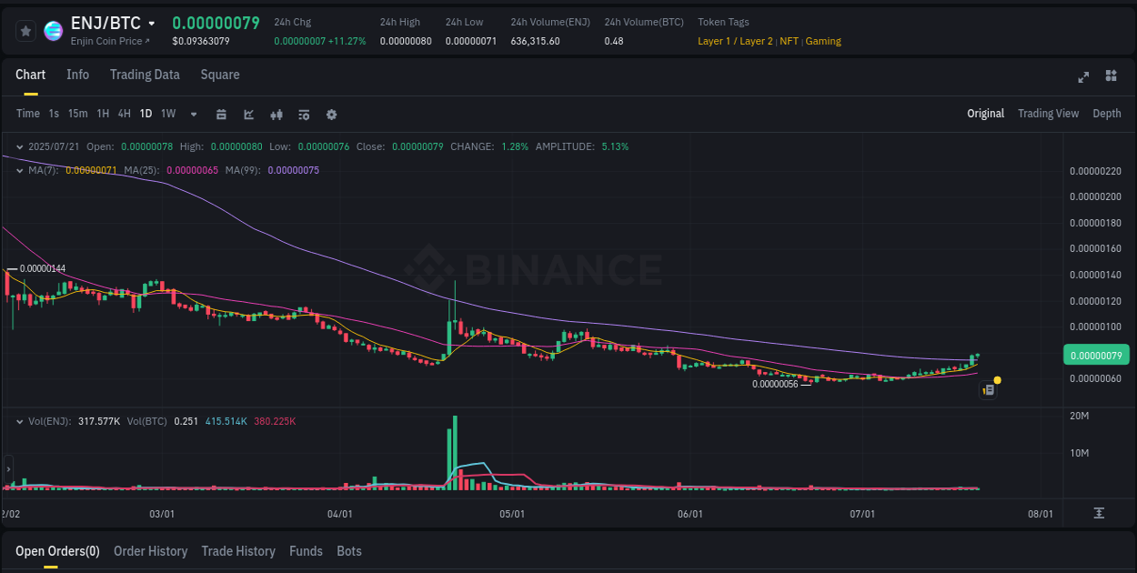
Task: Open the Funds tab
Action: (x=306, y=551)
